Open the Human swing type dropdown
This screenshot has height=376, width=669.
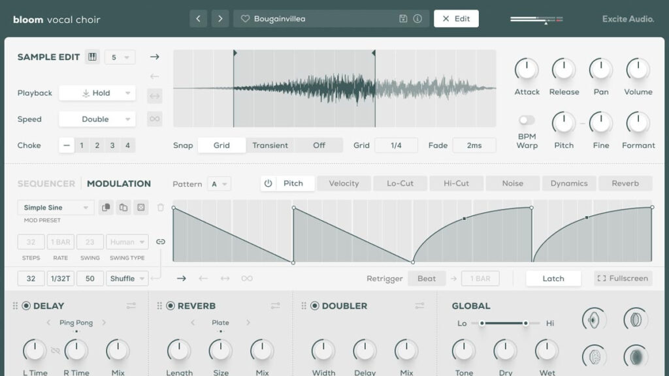point(127,242)
